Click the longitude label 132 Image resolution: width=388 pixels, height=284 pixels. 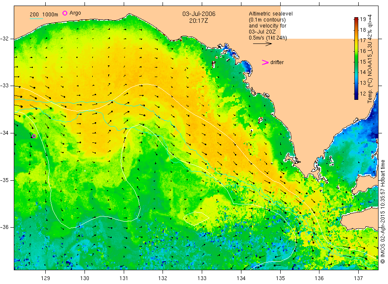[x=163, y=278]
